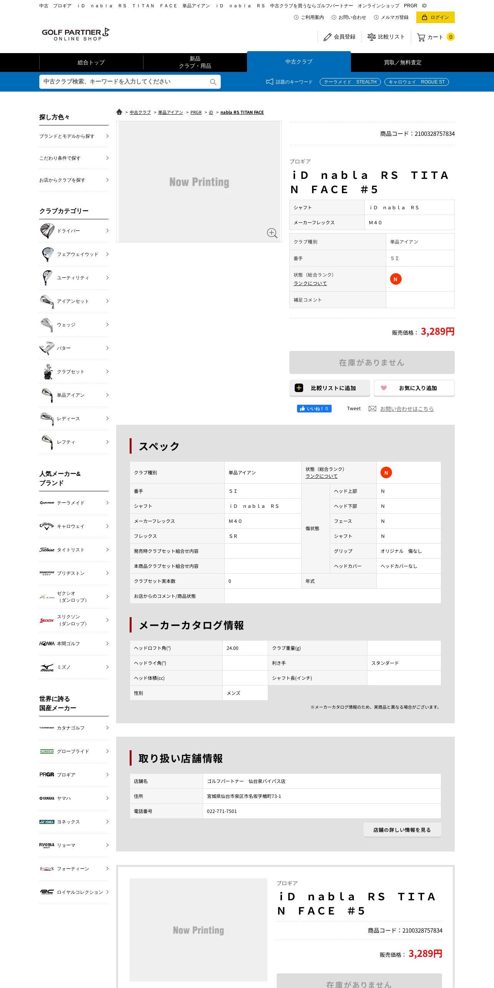
Task: Click the Golf Partner Online Shop logo
Action: point(75,34)
